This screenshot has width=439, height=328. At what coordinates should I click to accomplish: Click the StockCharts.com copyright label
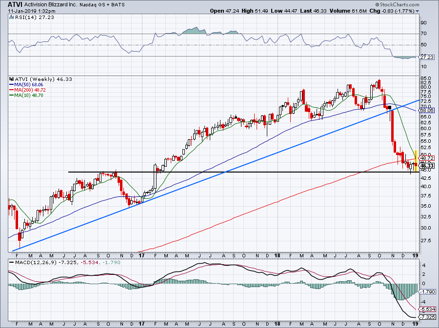[397, 4]
